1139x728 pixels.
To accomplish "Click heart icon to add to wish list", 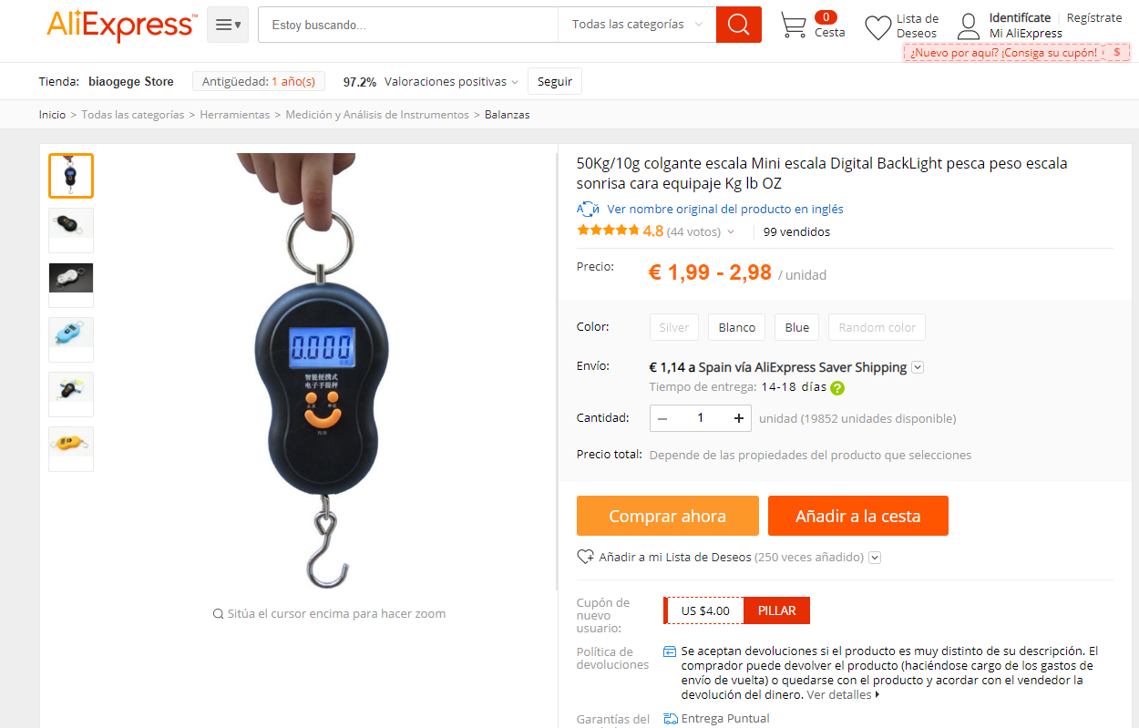I will [x=585, y=557].
